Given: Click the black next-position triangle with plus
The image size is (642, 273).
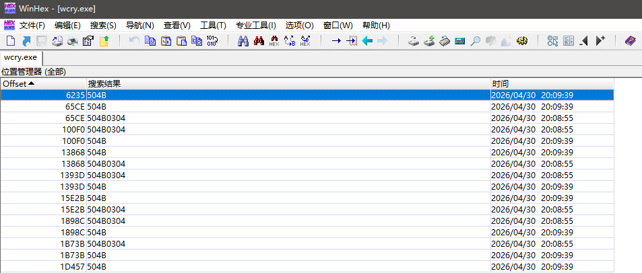Looking at the screenshot, I should pyautogui.click(x=600, y=41).
